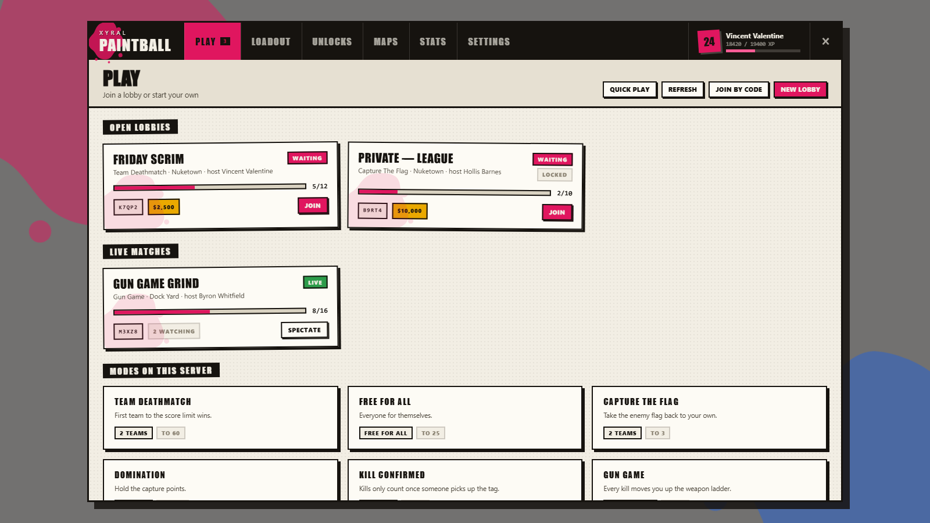The image size is (930, 523).
Task: Select the Domination mode card
Action: click(221, 480)
